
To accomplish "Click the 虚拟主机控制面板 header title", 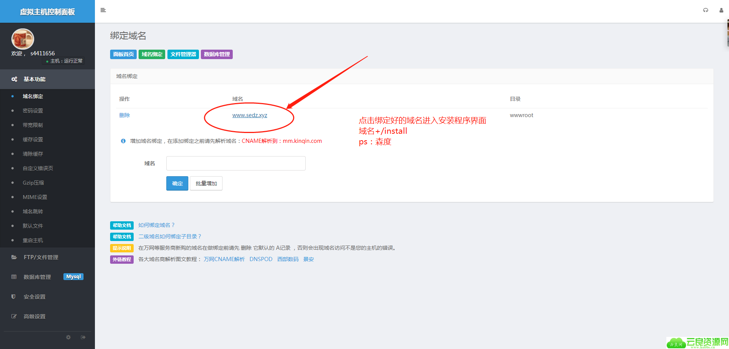I will [47, 12].
